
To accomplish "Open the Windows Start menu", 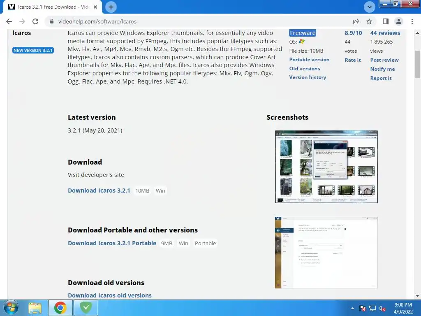I will [x=11, y=308].
